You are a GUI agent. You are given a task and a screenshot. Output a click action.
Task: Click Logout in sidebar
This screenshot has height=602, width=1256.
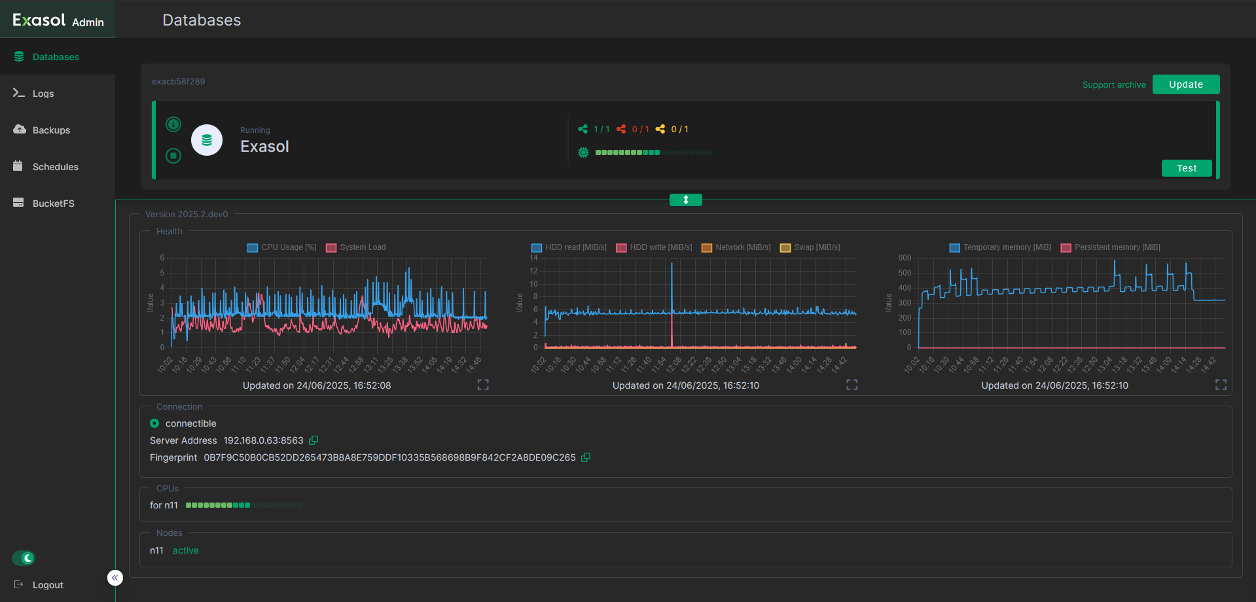[x=48, y=585]
